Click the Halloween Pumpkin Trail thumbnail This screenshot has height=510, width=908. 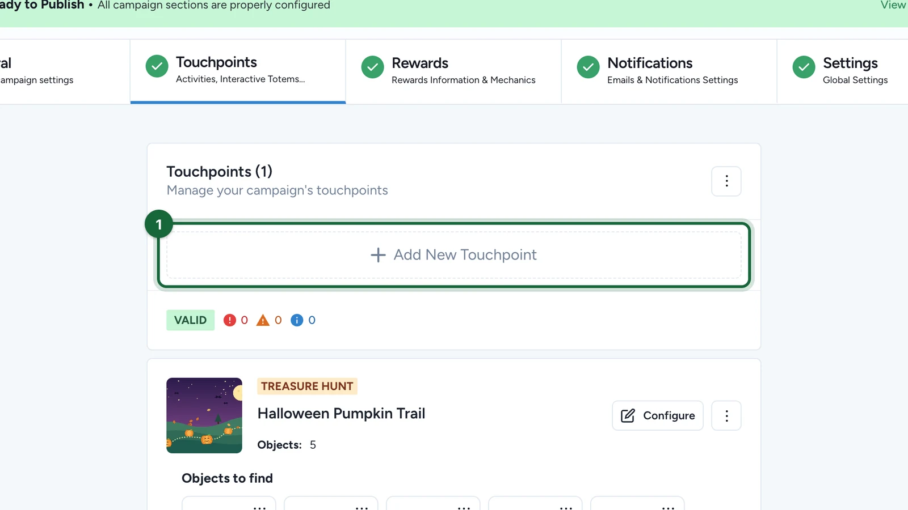tap(204, 415)
